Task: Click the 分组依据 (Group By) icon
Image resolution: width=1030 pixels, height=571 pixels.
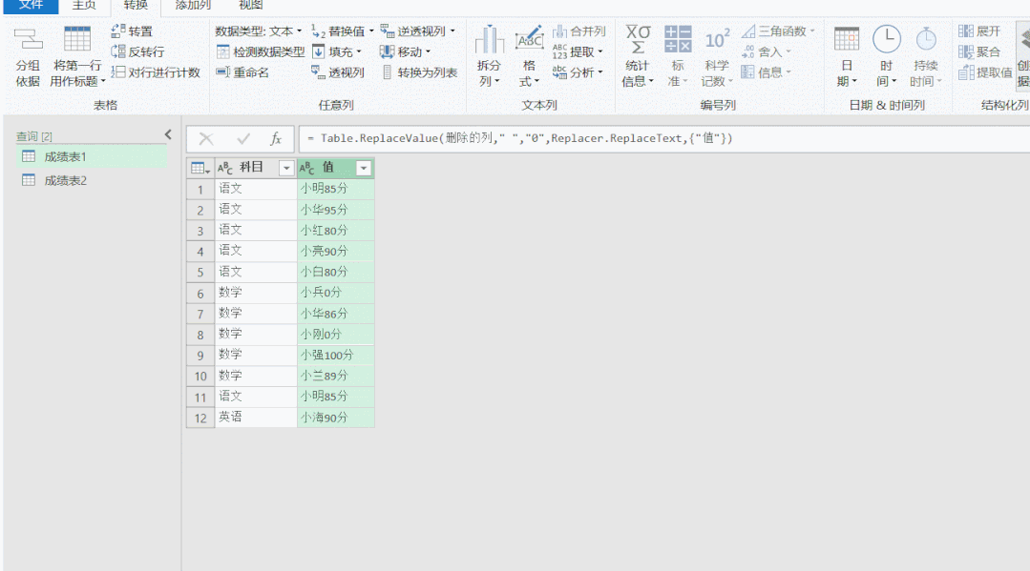Action: coord(29,39)
